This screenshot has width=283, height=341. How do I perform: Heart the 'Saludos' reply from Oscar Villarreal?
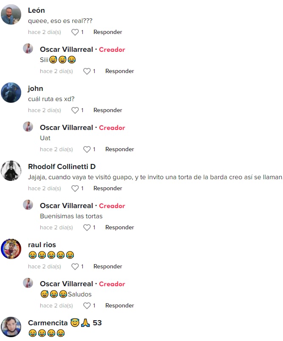click(87, 306)
